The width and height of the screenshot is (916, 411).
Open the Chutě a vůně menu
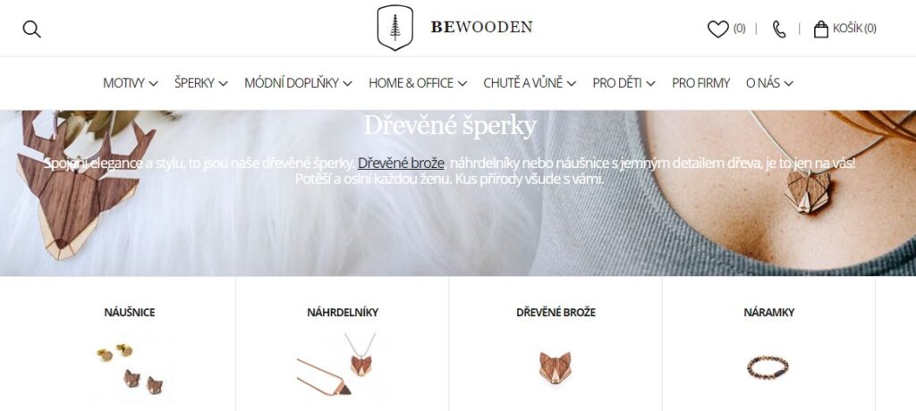tap(530, 83)
